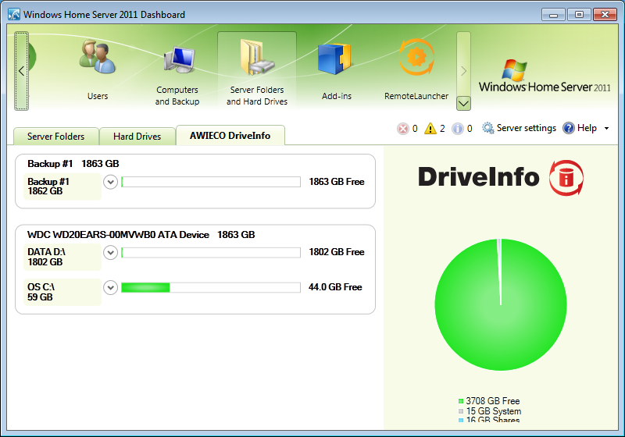The height and width of the screenshot is (437, 625).
Task: Switch to the Server Folders tab
Action: pyautogui.click(x=55, y=137)
